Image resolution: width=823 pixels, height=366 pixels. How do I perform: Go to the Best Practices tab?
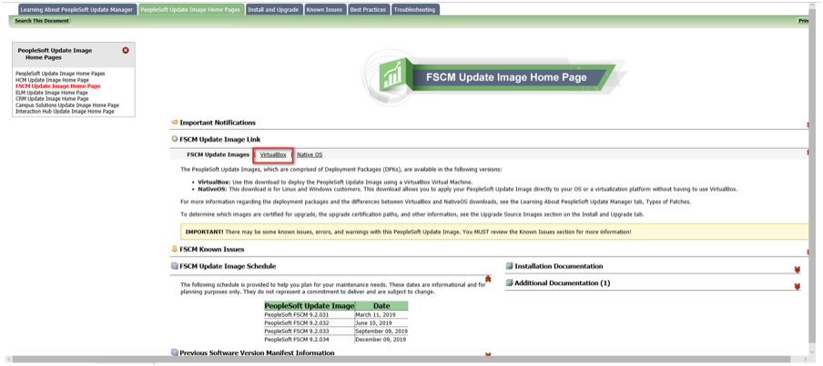coord(368,9)
